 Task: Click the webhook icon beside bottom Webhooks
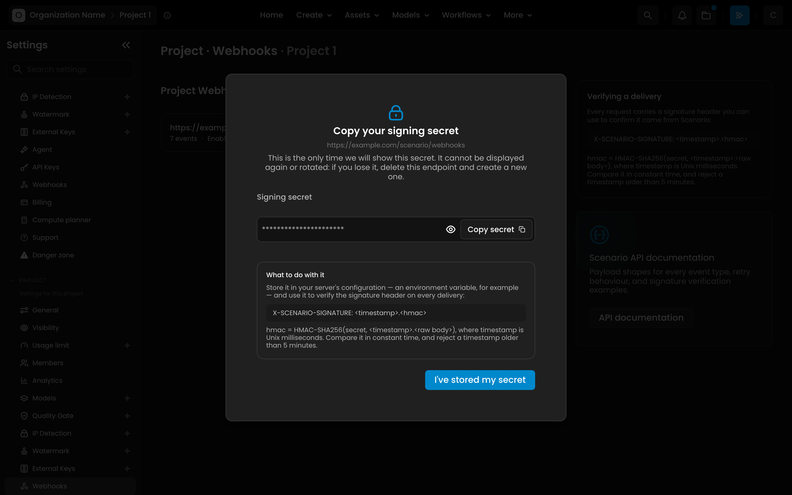coord(24,486)
